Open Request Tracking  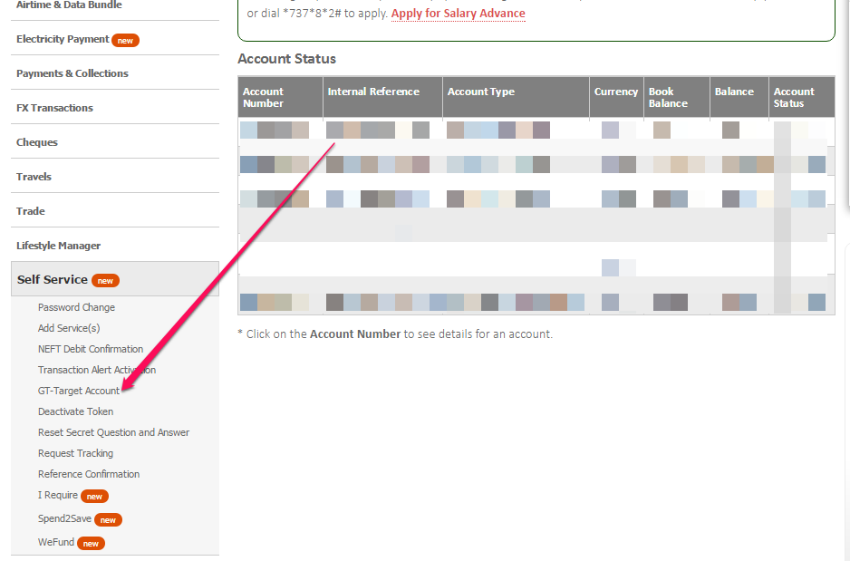pos(75,453)
